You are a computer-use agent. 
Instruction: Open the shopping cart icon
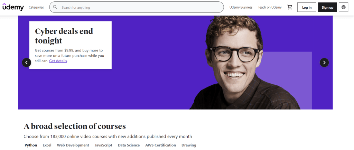(x=290, y=7)
